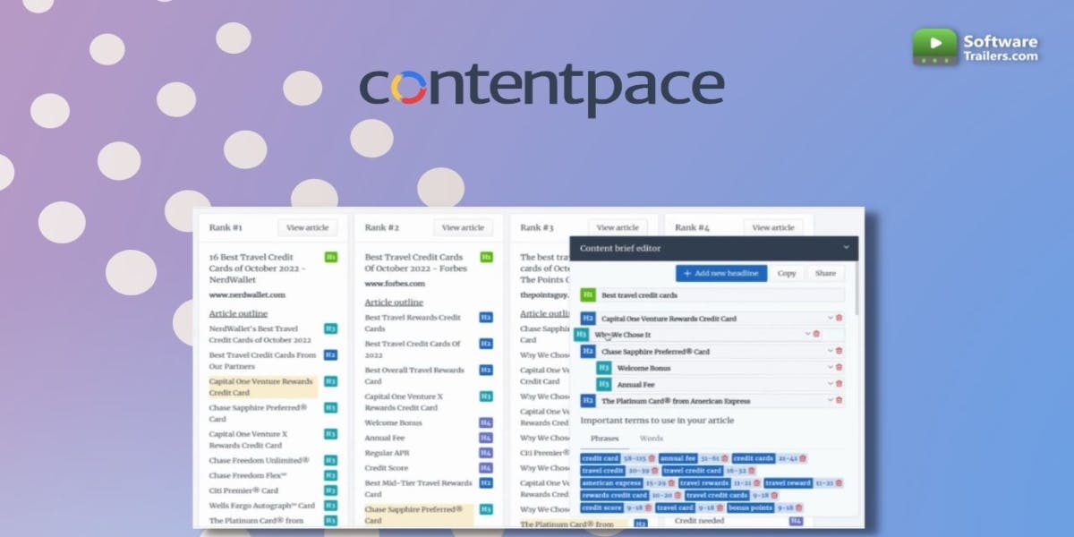The width and height of the screenshot is (1074, 537).
Task: Click 'Regular APR' outline item
Action: (387, 453)
